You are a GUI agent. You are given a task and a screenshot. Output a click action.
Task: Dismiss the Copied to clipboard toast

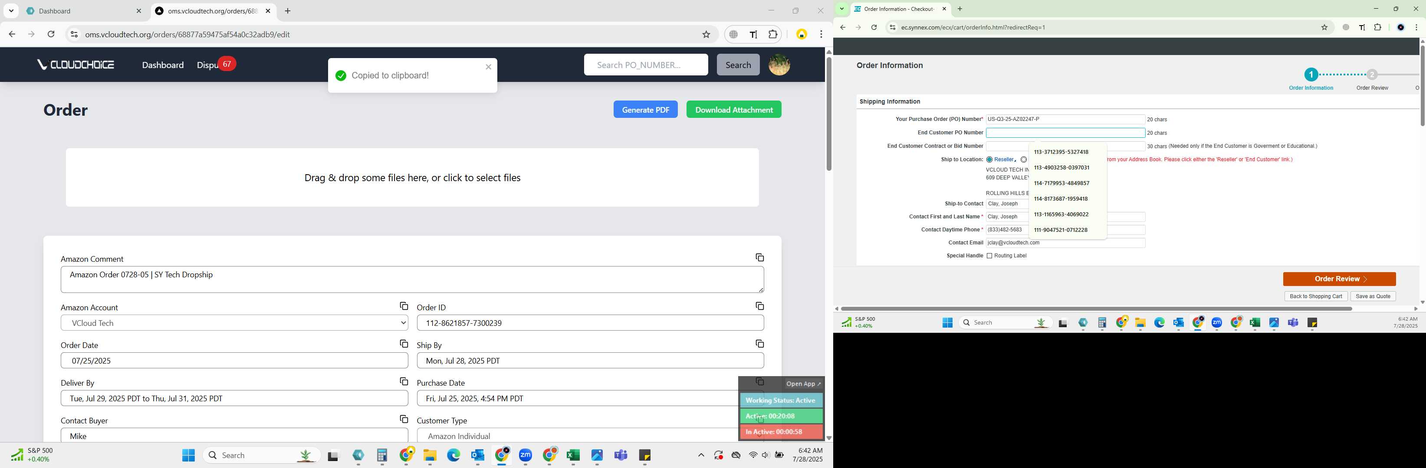(488, 67)
